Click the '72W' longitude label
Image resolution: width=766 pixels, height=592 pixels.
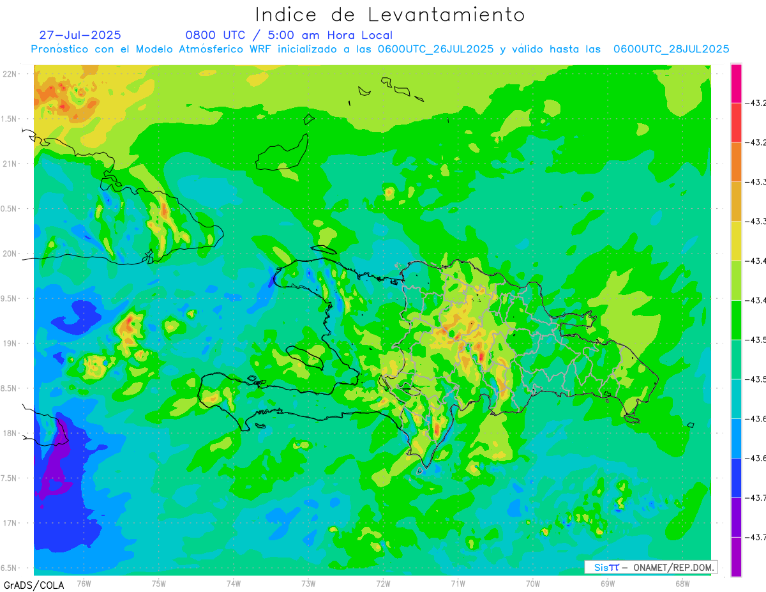(x=383, y=583)
